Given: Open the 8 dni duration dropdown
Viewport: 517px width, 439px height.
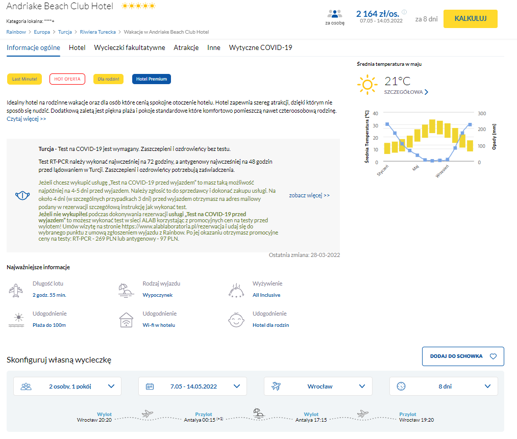Looking at the screenshot, I should pos(444,386).
